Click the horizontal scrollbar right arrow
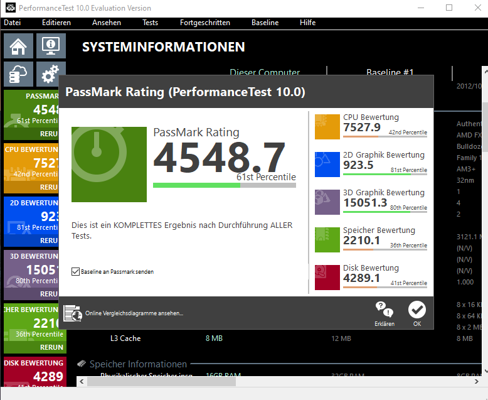488x400 pixels. pos(477,381)
